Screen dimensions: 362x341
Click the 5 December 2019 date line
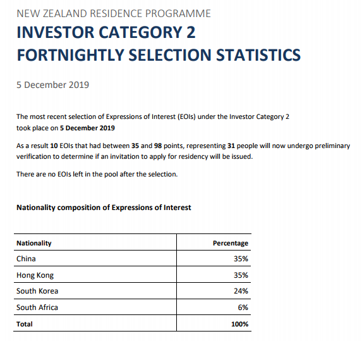point(52,85)
